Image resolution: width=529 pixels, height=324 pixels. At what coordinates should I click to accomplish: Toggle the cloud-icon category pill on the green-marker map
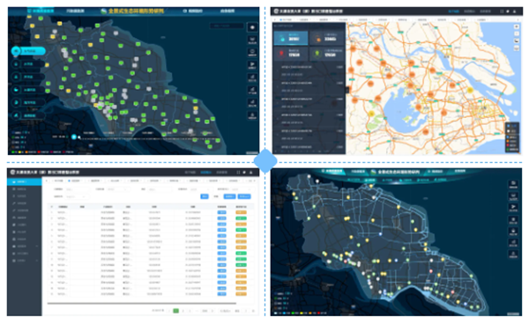coord(28,90)
